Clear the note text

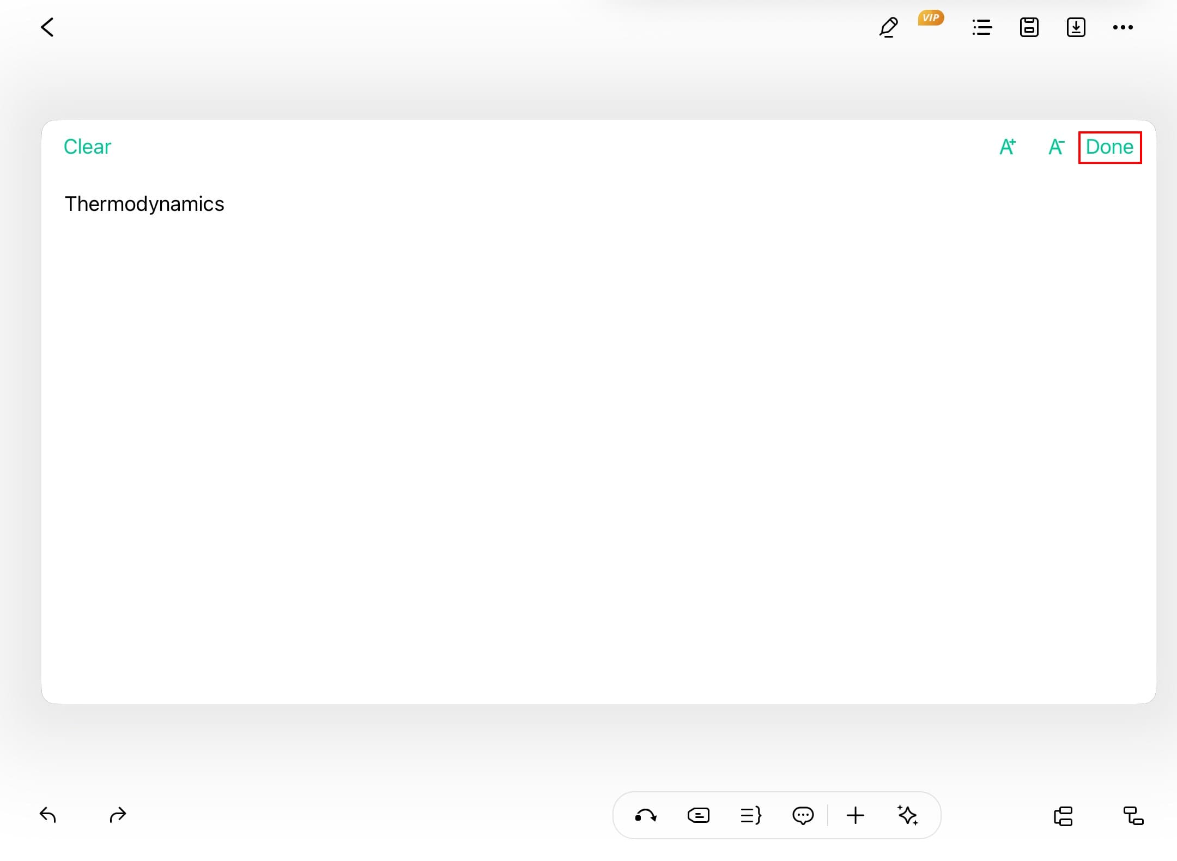[x=87, y=147]
